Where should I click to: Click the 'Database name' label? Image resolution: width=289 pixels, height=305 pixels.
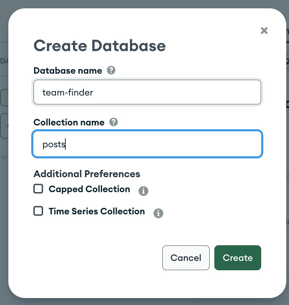[68, 71]
